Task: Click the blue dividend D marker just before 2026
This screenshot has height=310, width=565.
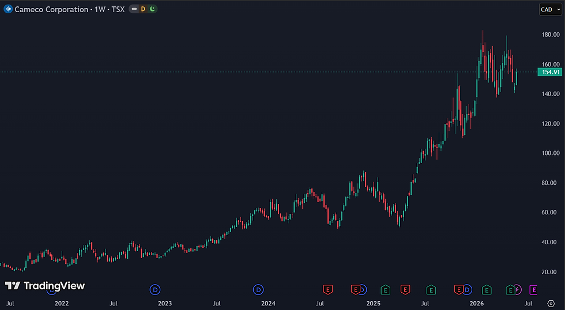Action: [x=467, y=289]
